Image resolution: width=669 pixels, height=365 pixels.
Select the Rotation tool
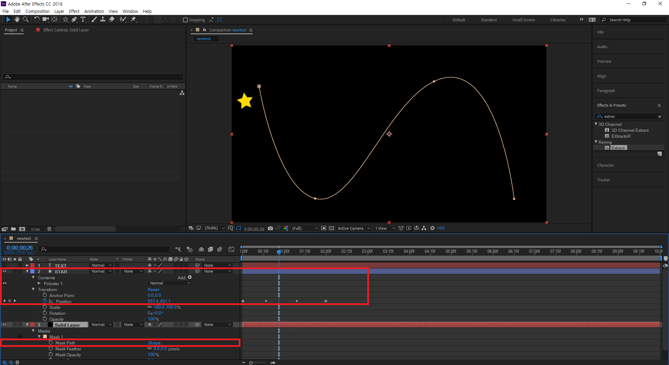pos(37,20)
